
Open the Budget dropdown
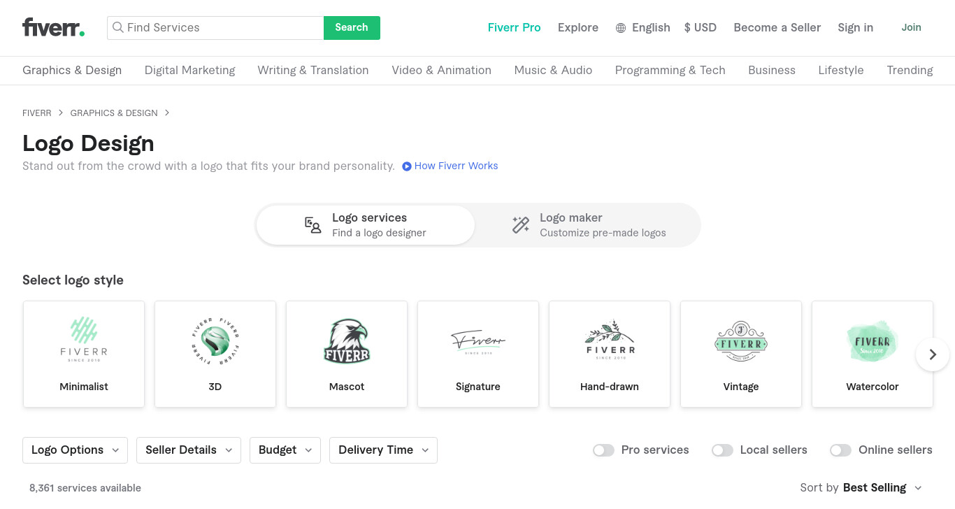coord(285,450)
